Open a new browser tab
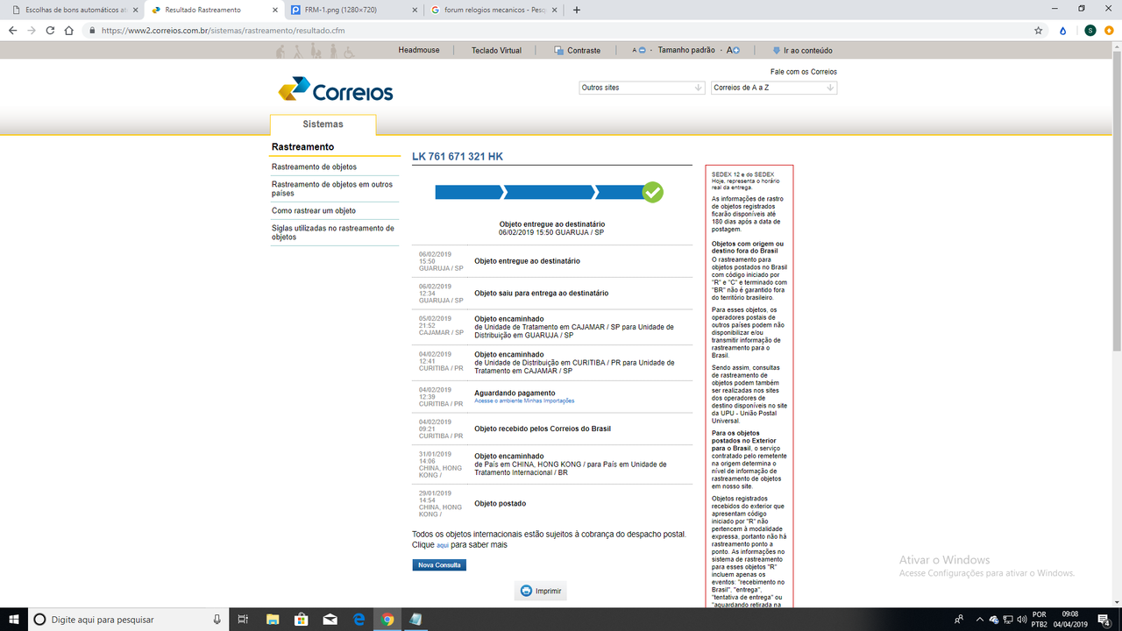1122x631 pixels. (x=576, y=10)
